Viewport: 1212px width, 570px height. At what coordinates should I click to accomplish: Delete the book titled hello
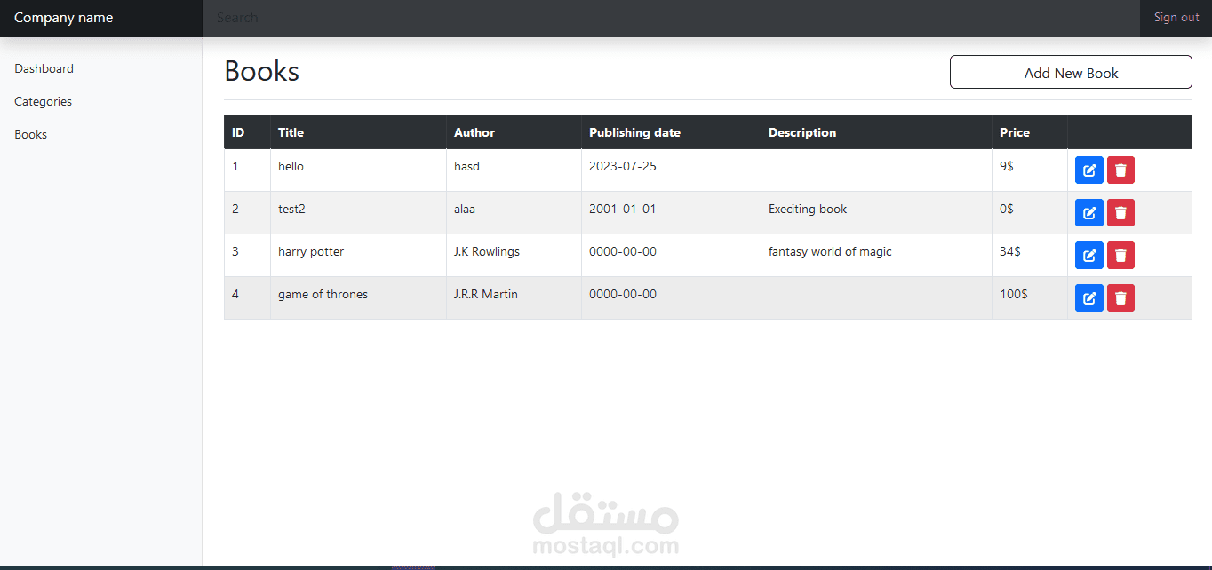(1120, 170)
